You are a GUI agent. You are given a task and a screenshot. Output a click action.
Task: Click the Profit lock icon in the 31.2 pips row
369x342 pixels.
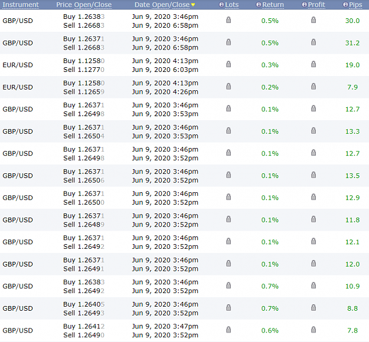314,42
